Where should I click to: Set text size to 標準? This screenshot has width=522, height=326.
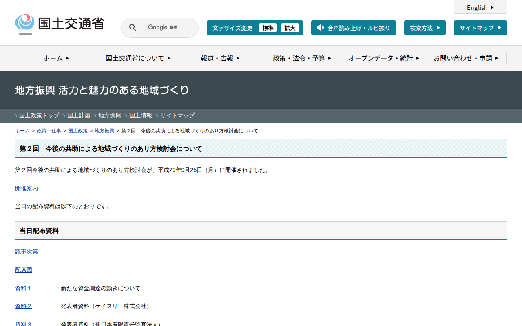[268, 28]
